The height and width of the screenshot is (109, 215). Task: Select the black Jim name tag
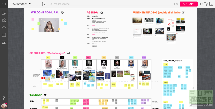click(62, 57)
